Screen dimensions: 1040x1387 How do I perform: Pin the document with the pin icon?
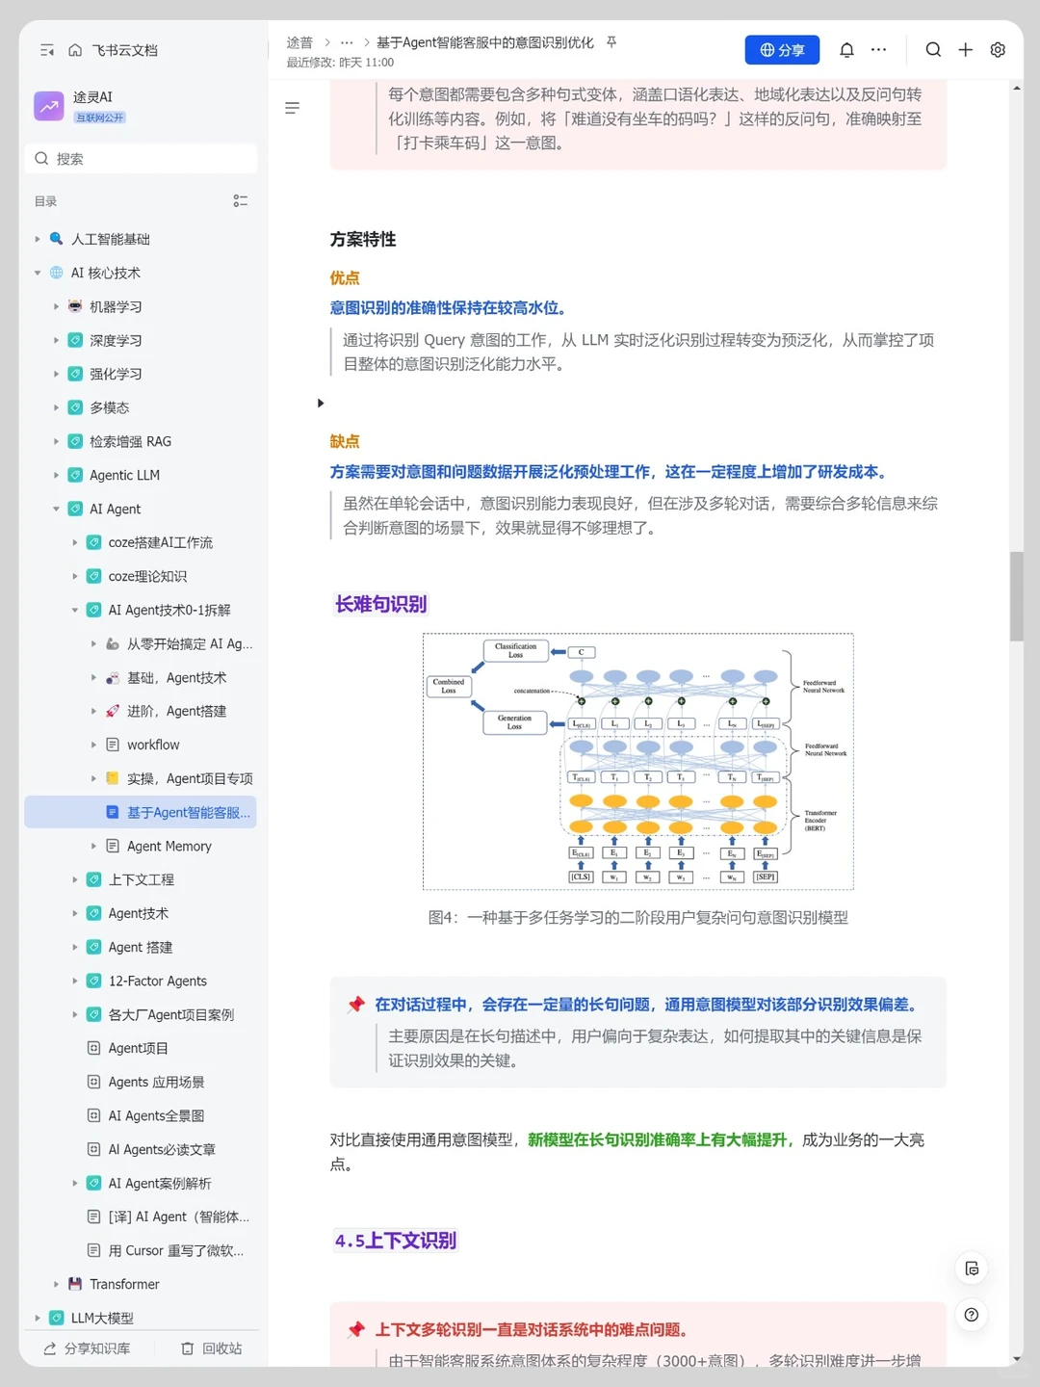pos(611,42)
